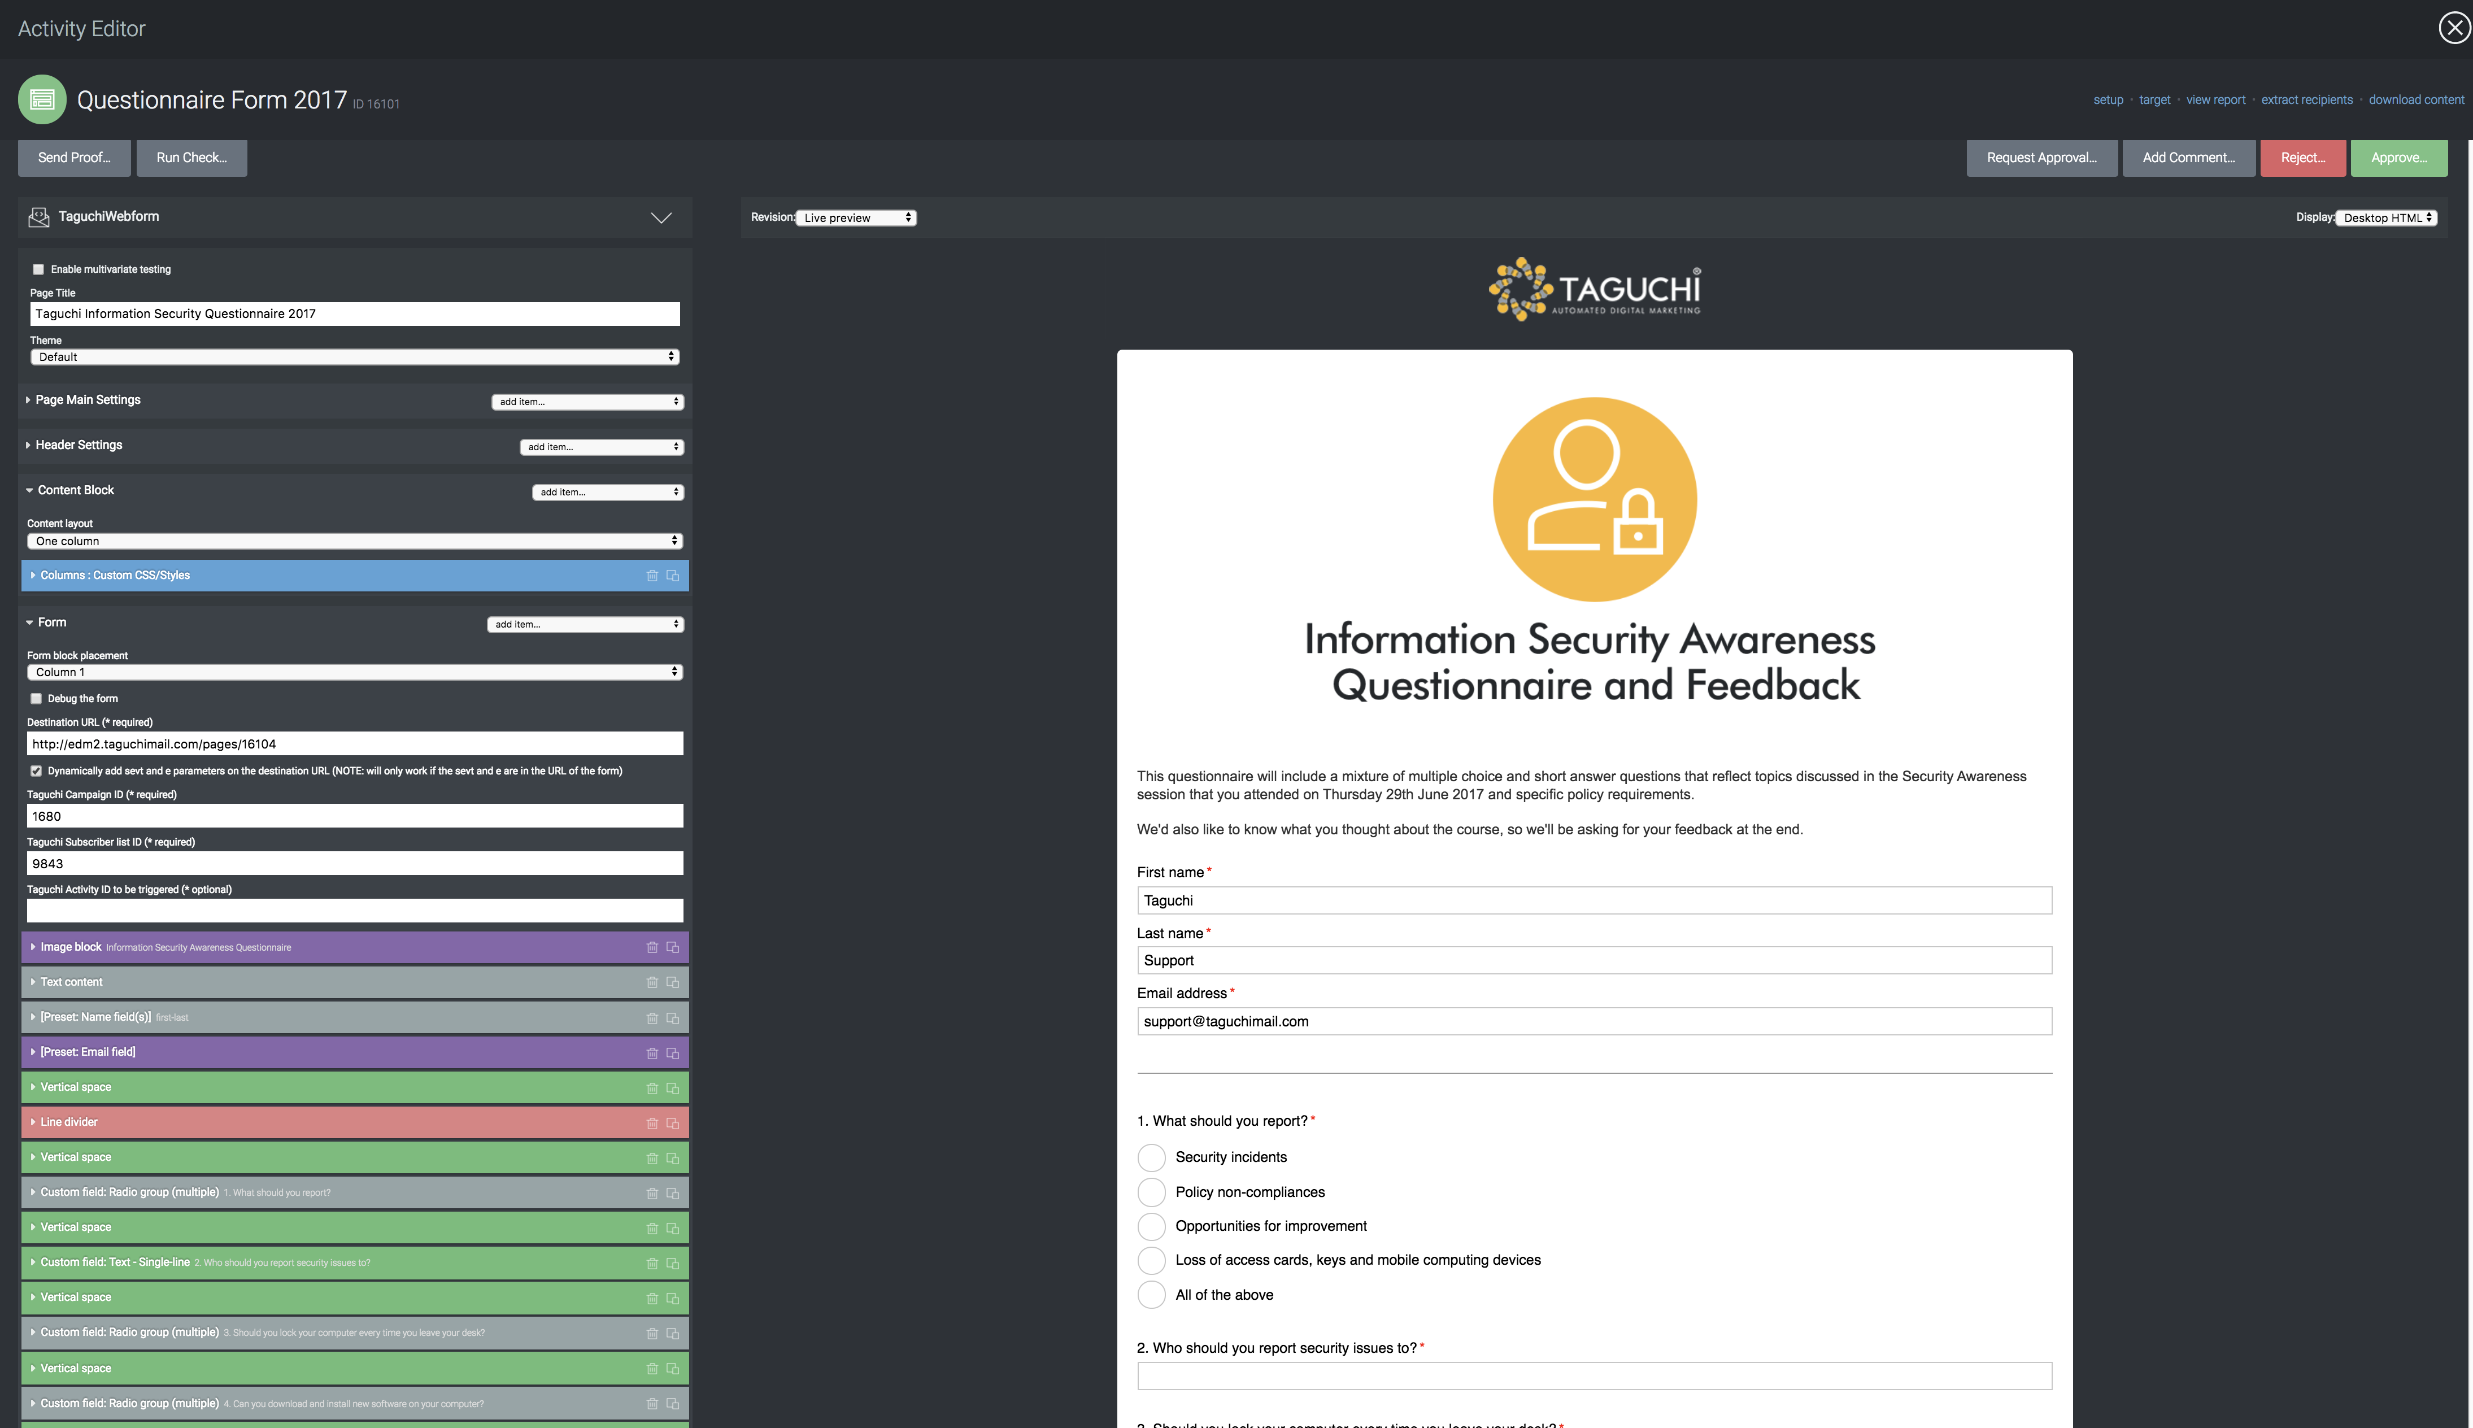The width and height of the screenshot is (2473, 1428).
Task: Enable multivariate testing checkbox
Action: (38, 269)
